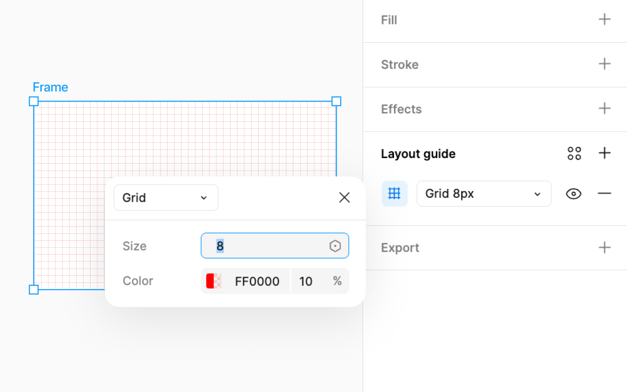Click the grid opacity value
The image size is (627, 392).
pos(306,281)
